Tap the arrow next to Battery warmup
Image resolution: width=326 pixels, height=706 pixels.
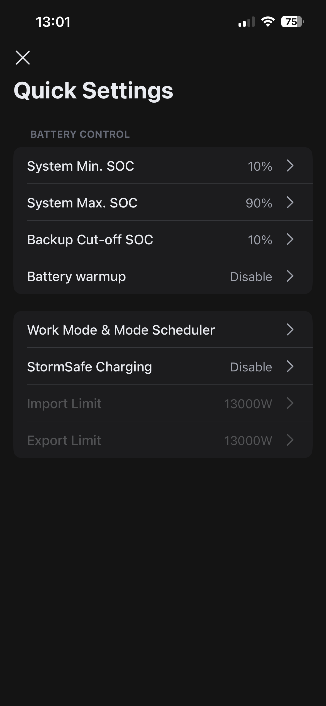point(290,276)
